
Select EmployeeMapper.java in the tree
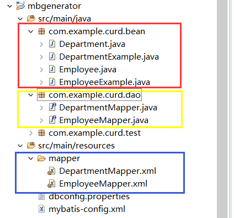(104, 120)
